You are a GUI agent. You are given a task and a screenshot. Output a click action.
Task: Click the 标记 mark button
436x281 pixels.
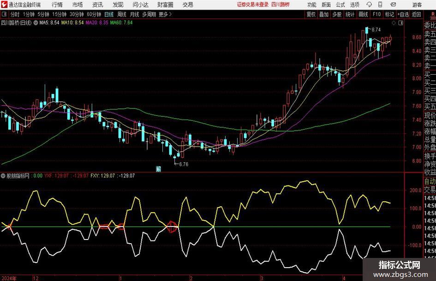tap(389, 14)
